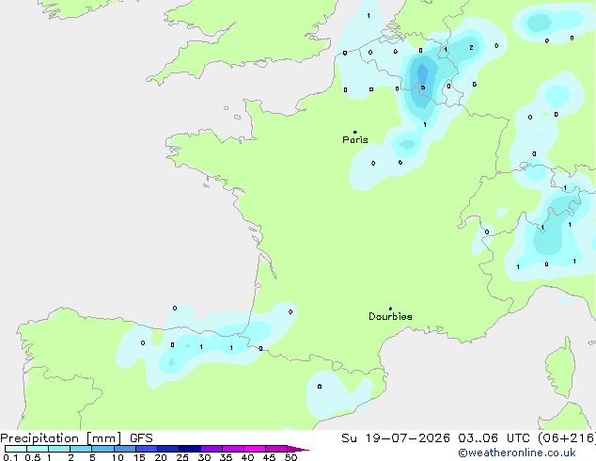Open the weatheronline.co.uk copyright link
596x461 pixels.
517,453
